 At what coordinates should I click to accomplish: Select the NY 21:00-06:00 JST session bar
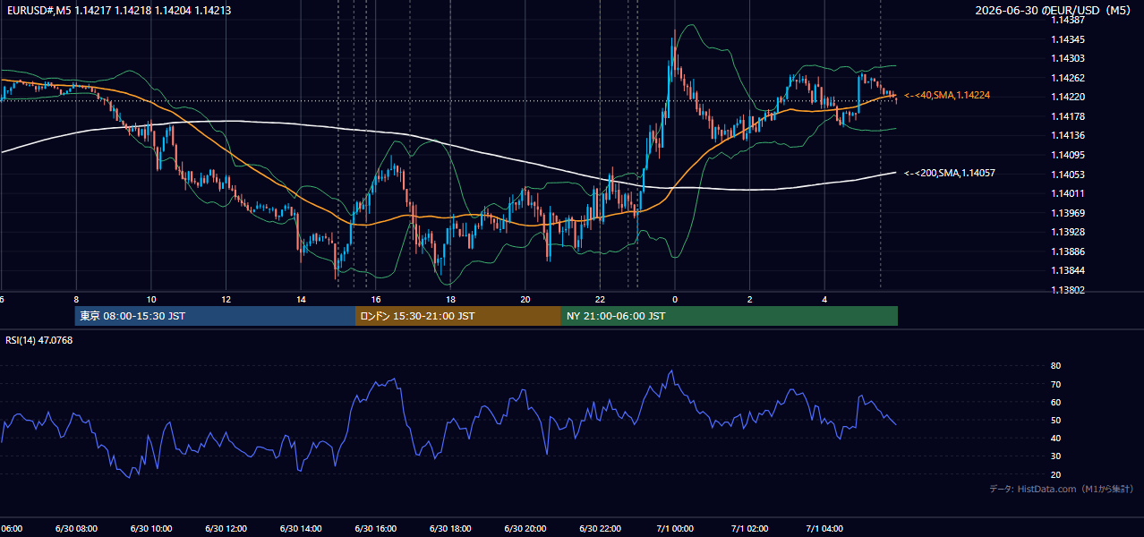[730, 316]
